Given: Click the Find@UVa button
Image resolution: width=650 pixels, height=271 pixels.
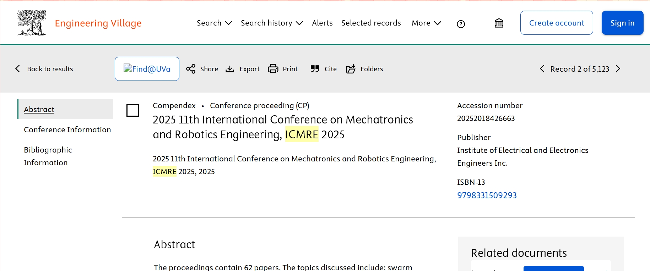Looking at the screenshot, I should click(147, 69).
